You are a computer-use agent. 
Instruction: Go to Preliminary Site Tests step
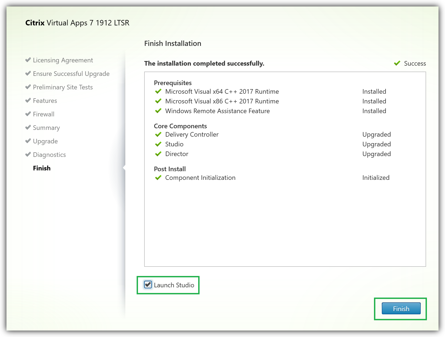[x=63, y=87]
